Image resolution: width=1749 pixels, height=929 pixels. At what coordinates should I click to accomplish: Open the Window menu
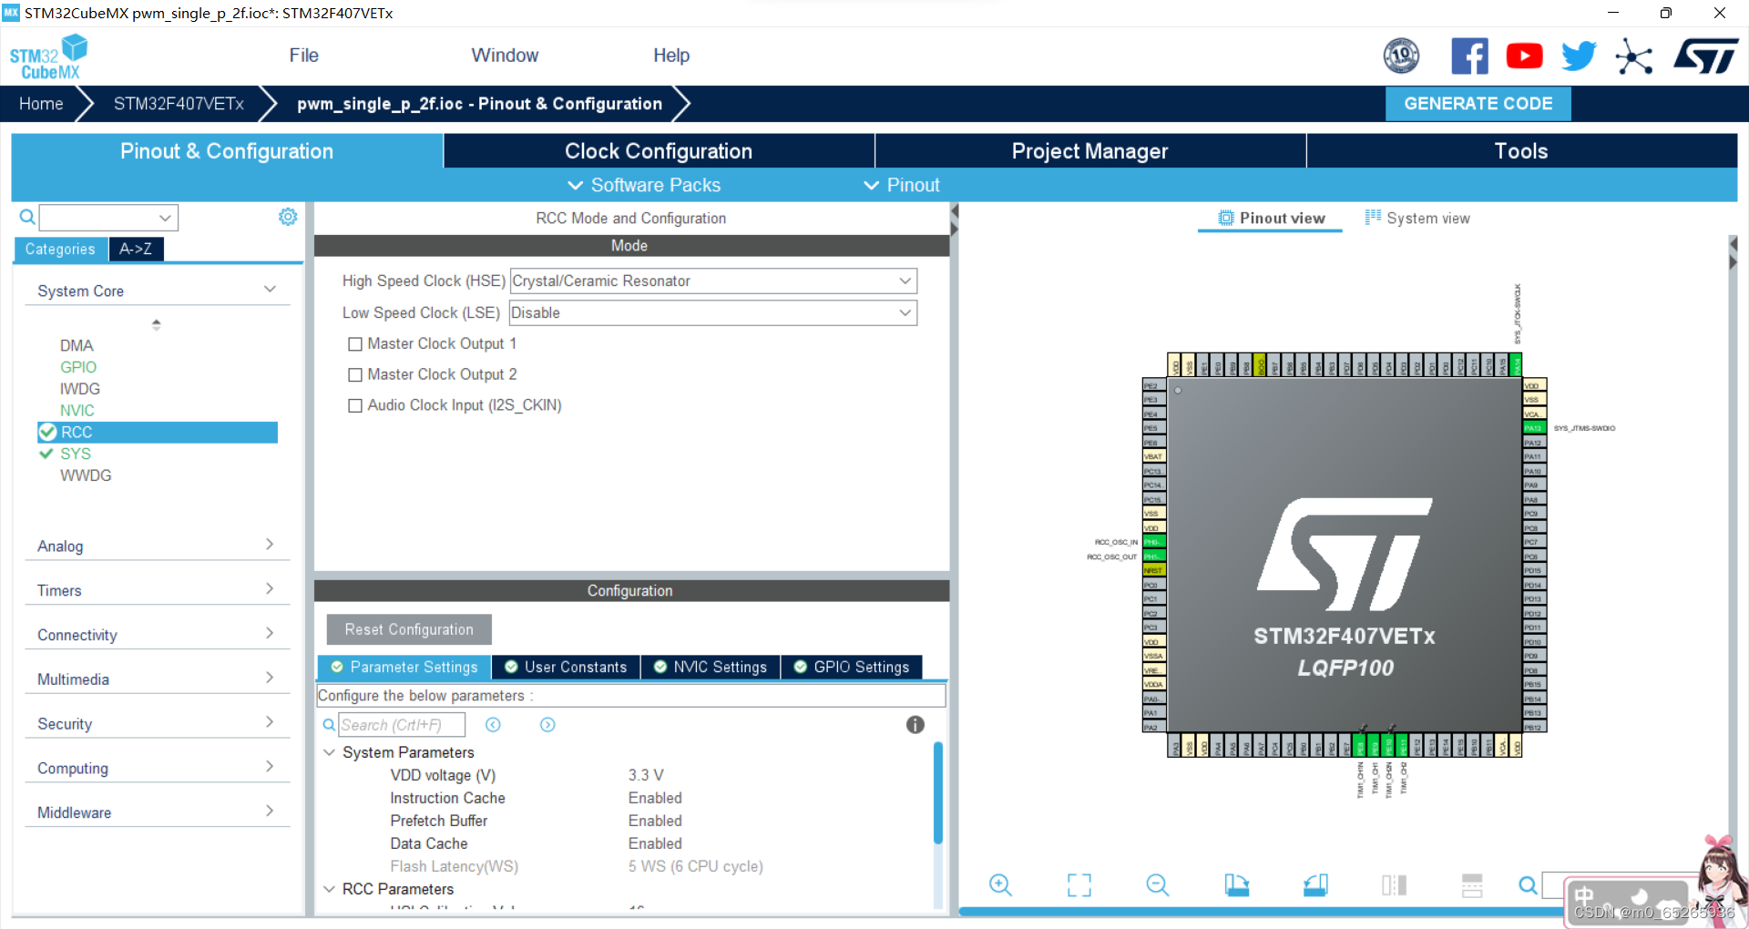tap(505, 56)
